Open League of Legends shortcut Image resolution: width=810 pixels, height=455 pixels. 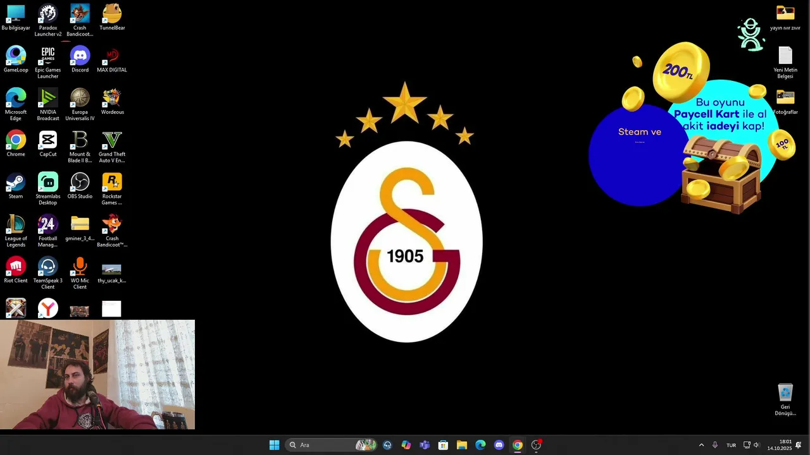point(16,231)
